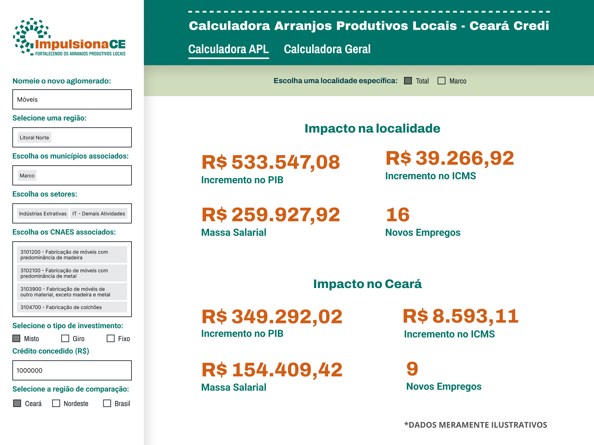
Task: Click the credit amount field showing 1000000
Action: 72,370
